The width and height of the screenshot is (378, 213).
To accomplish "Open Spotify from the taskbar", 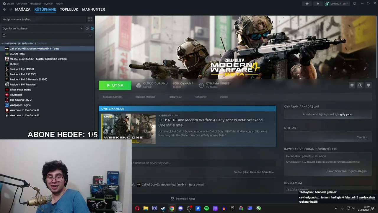I will [206, 208].
